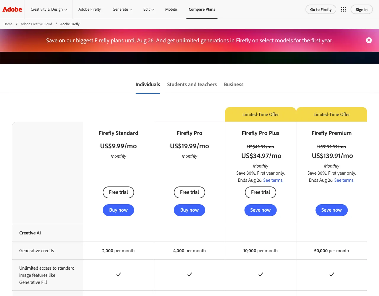Click the Firefly Pro checkmark
The height and width of the screenshot is (296, 379).
coord(189,275)
